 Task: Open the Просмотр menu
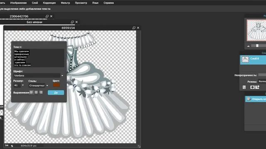tap(81, 3)
